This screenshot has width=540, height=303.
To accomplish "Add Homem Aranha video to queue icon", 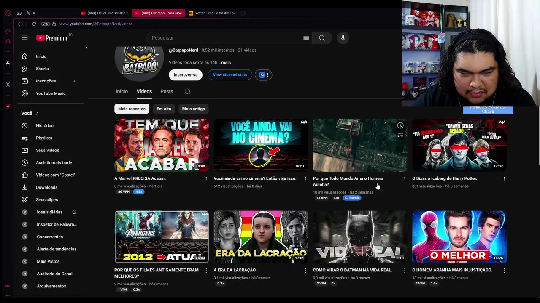I will click(x=400, y=135).
